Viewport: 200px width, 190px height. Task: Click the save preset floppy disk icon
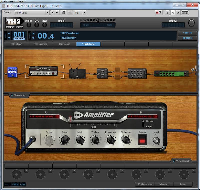[63, 13]
